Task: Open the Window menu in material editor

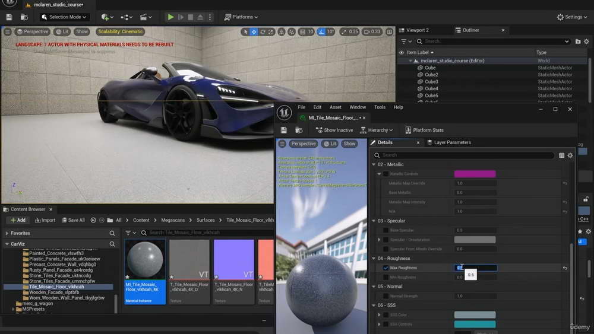Action: [x=357, y=107]
